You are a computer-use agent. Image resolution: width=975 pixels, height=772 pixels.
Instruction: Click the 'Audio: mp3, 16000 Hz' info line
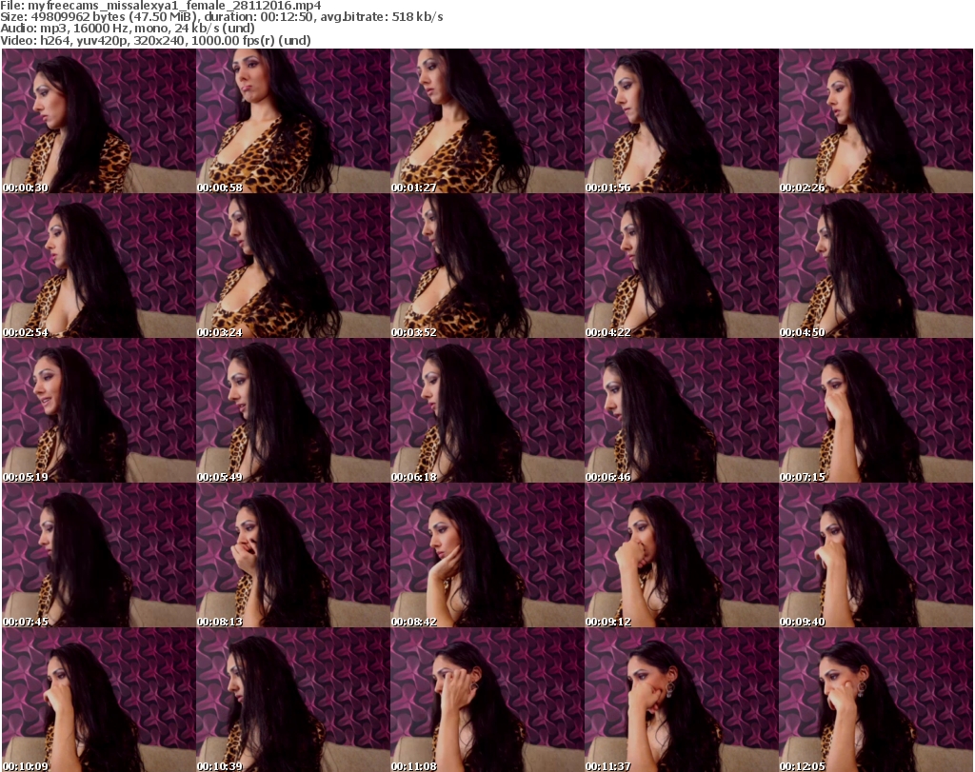tap(128, 28)
